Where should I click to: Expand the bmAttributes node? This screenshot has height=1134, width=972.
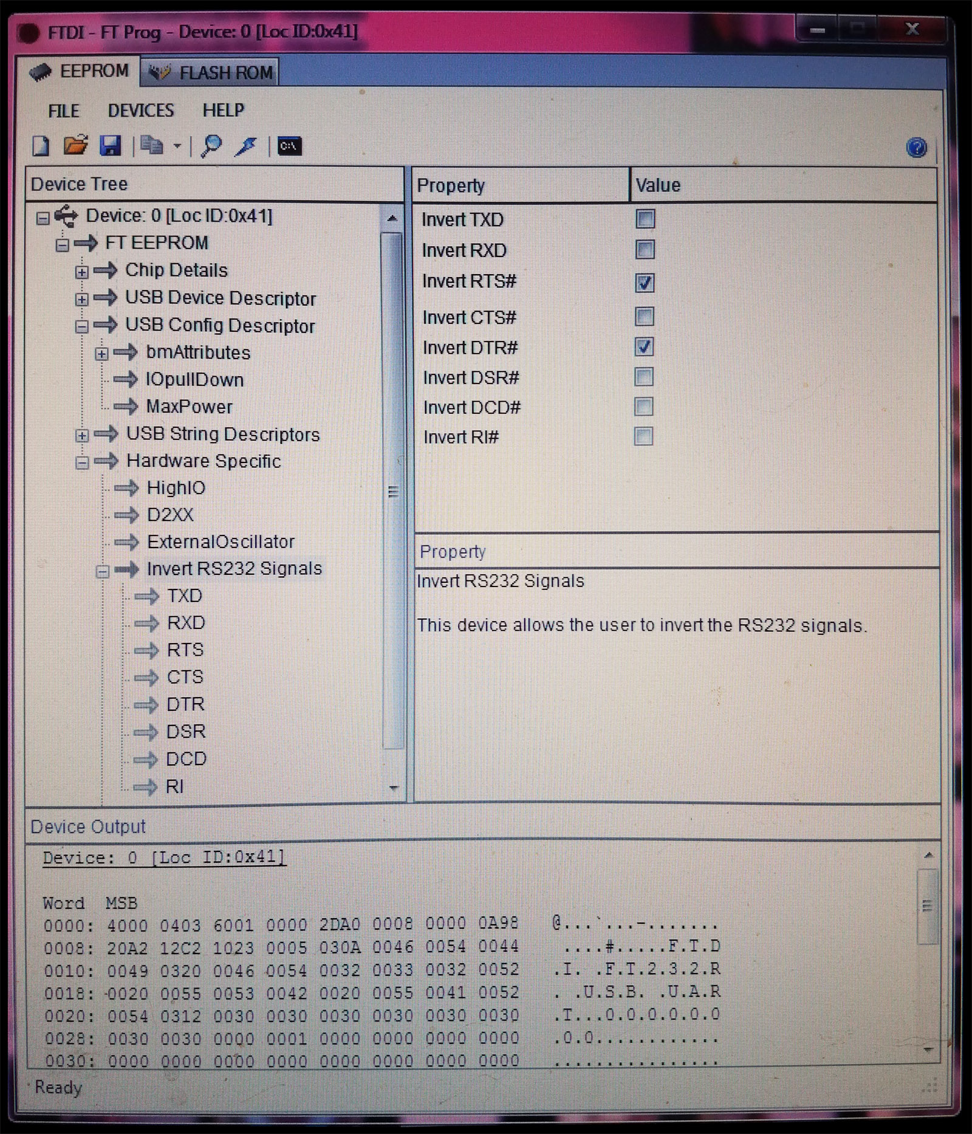(101, 354)
